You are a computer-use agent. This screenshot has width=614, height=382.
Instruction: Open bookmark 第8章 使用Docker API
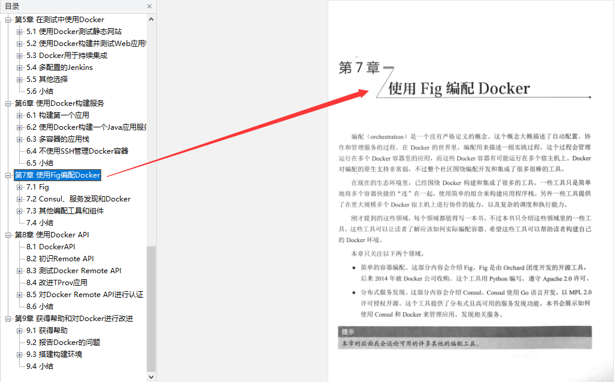click(x=52, y=235)
